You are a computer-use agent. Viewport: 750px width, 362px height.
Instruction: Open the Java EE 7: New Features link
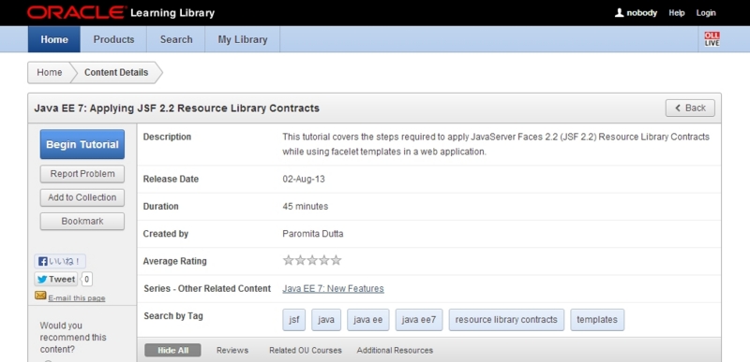[333, 288]
